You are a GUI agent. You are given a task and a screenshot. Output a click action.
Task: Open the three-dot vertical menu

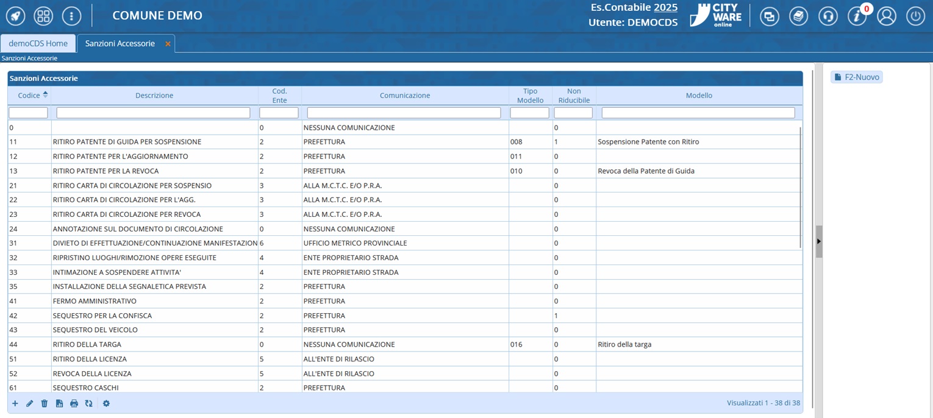click(71, 16)
